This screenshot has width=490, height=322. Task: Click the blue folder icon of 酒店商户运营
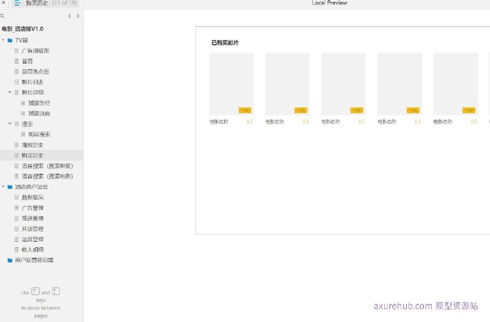click(x=10, y=187)
